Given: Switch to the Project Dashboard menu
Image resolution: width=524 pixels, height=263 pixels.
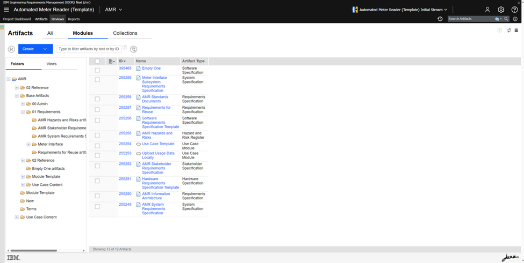Looking at the screenshot, I should click(17, 19).
